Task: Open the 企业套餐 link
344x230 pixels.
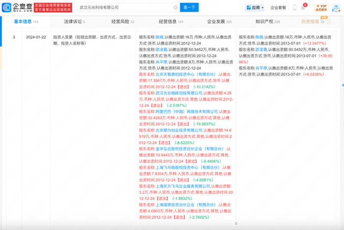Action: [278, 8]
